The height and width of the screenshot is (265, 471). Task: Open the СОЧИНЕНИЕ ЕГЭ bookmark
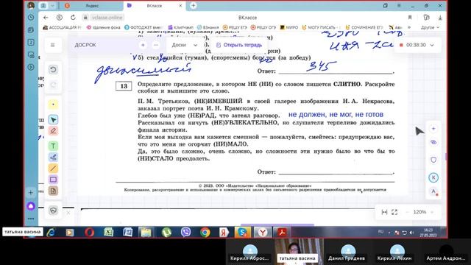[x=364, y=27]
